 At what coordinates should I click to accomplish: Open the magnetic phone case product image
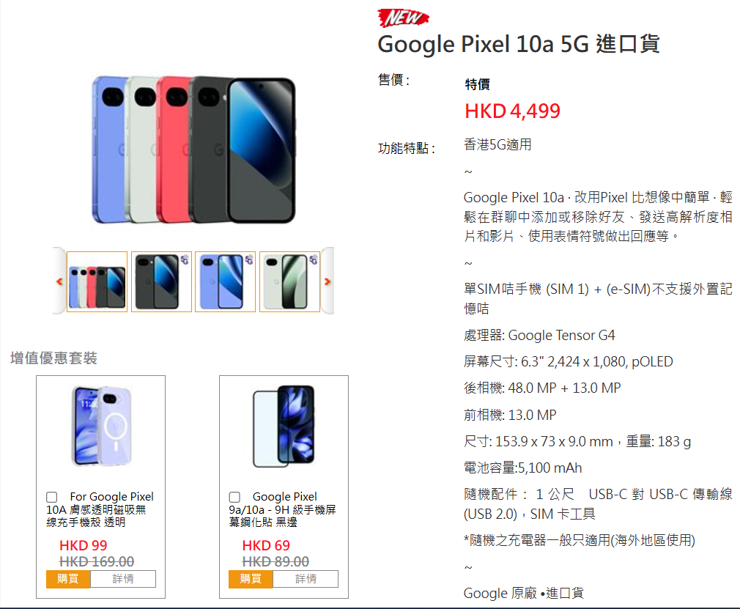point(101,426)
